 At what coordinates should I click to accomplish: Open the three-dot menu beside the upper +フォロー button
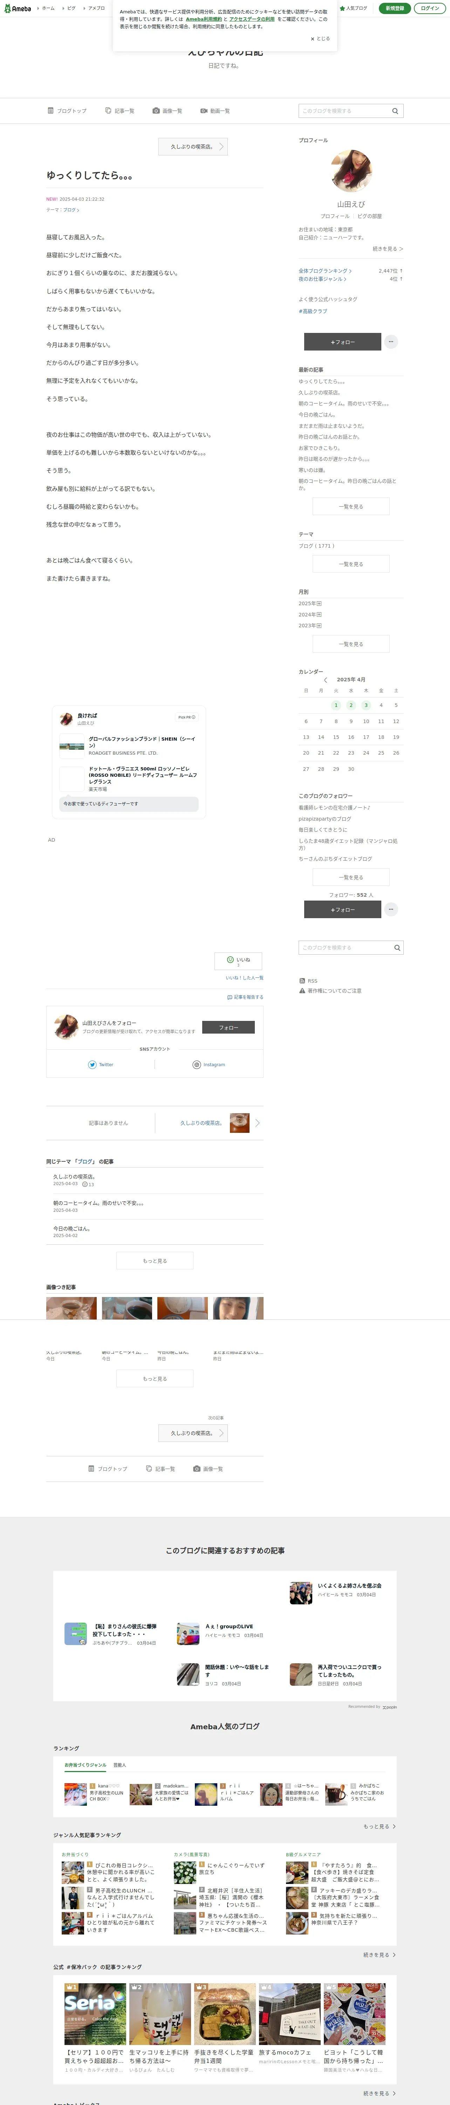[391, 342]
